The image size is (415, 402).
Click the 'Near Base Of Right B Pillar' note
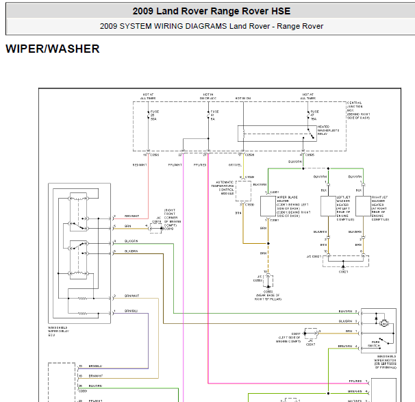(268, 297)
